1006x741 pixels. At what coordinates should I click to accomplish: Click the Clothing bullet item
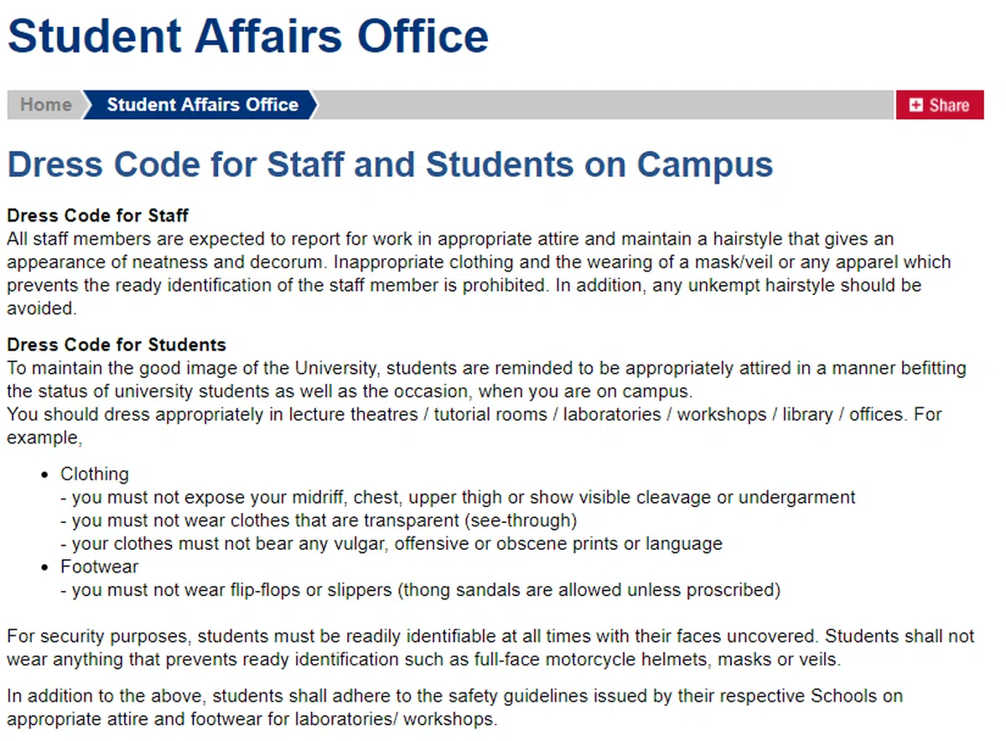click(x=95, y=474)
